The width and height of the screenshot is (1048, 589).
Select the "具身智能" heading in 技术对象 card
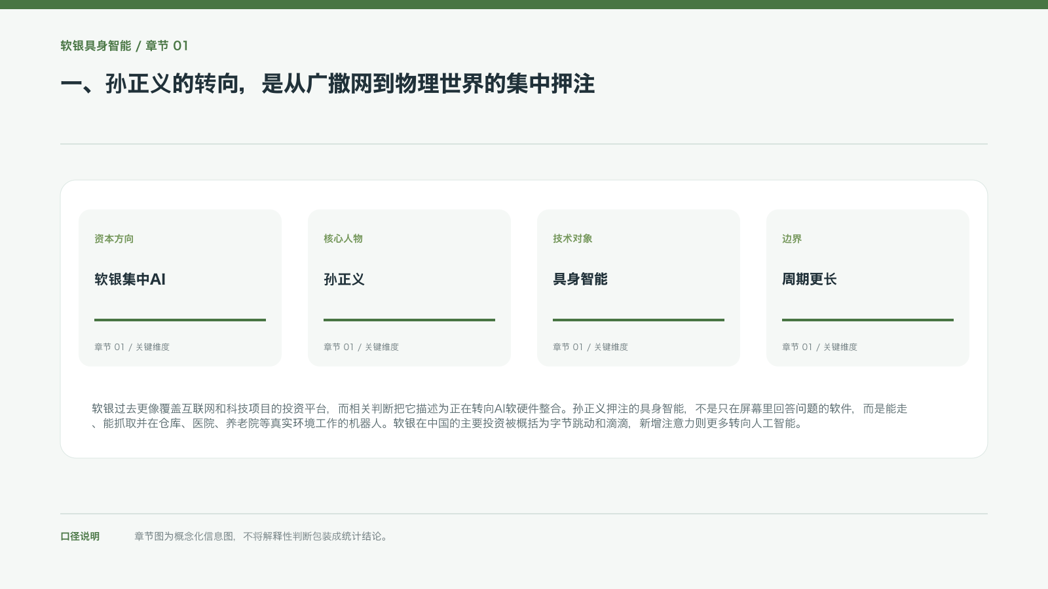pyautogui.click(x=580, y=279)
